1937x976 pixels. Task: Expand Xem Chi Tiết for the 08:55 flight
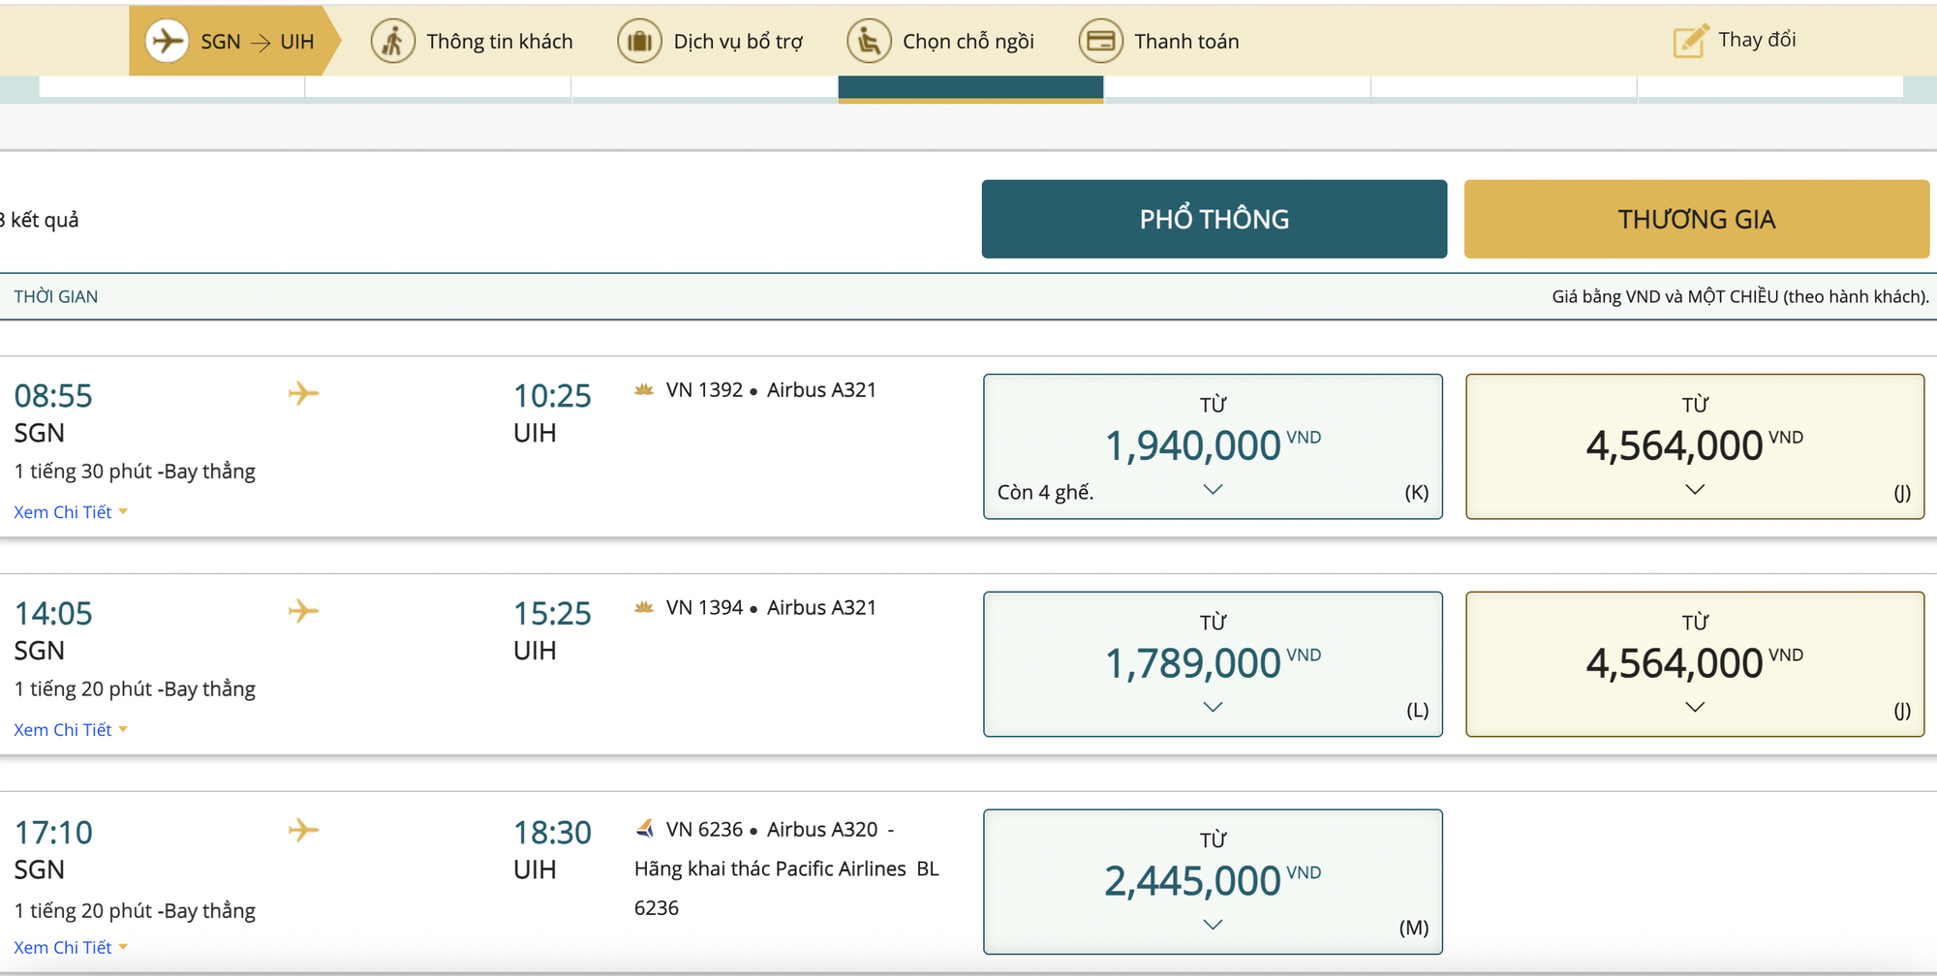pyautogui.click(x=71, y=512)
